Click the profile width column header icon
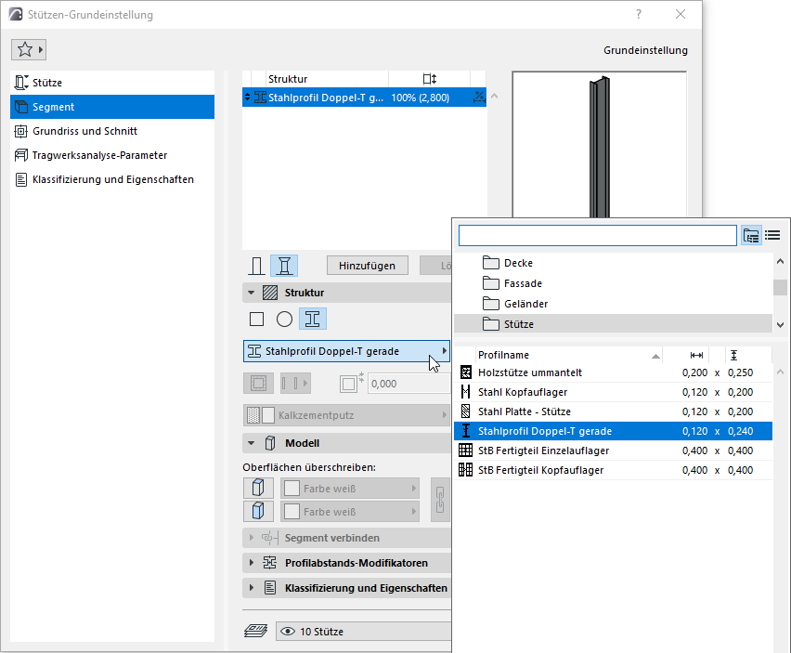Screen dimensions: 791x653 pyautogui.click(x=696, y=355)
